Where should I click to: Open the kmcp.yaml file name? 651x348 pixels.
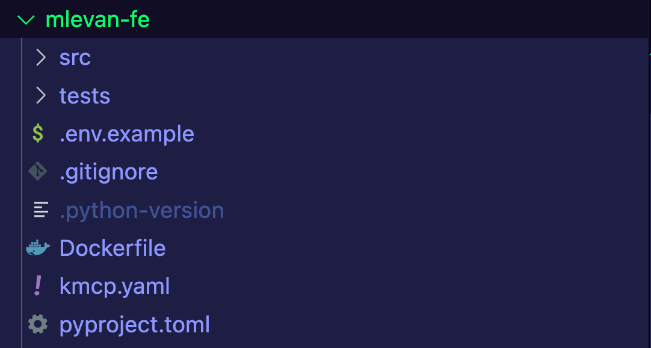click(115, 286)
